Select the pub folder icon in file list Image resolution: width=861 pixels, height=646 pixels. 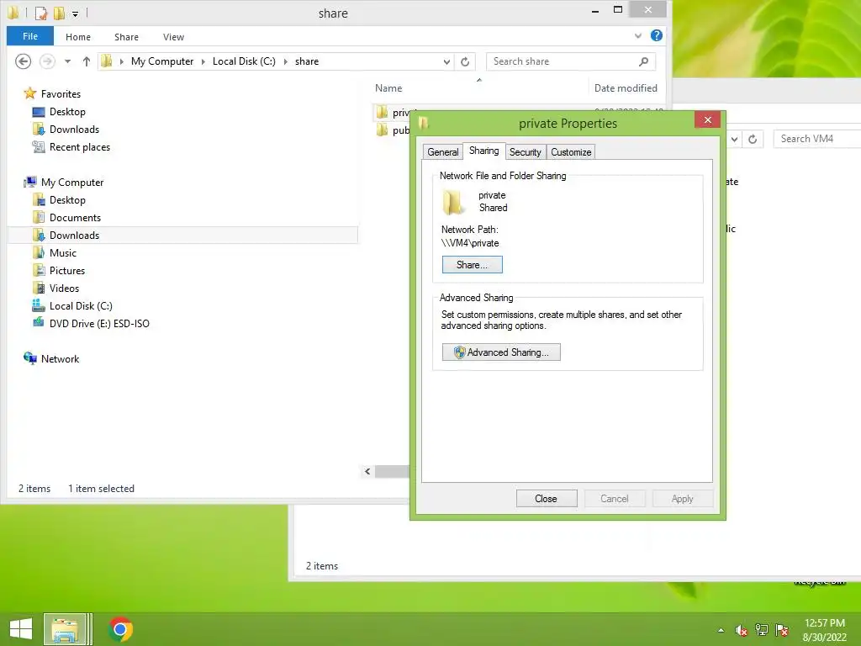point(383,130)
